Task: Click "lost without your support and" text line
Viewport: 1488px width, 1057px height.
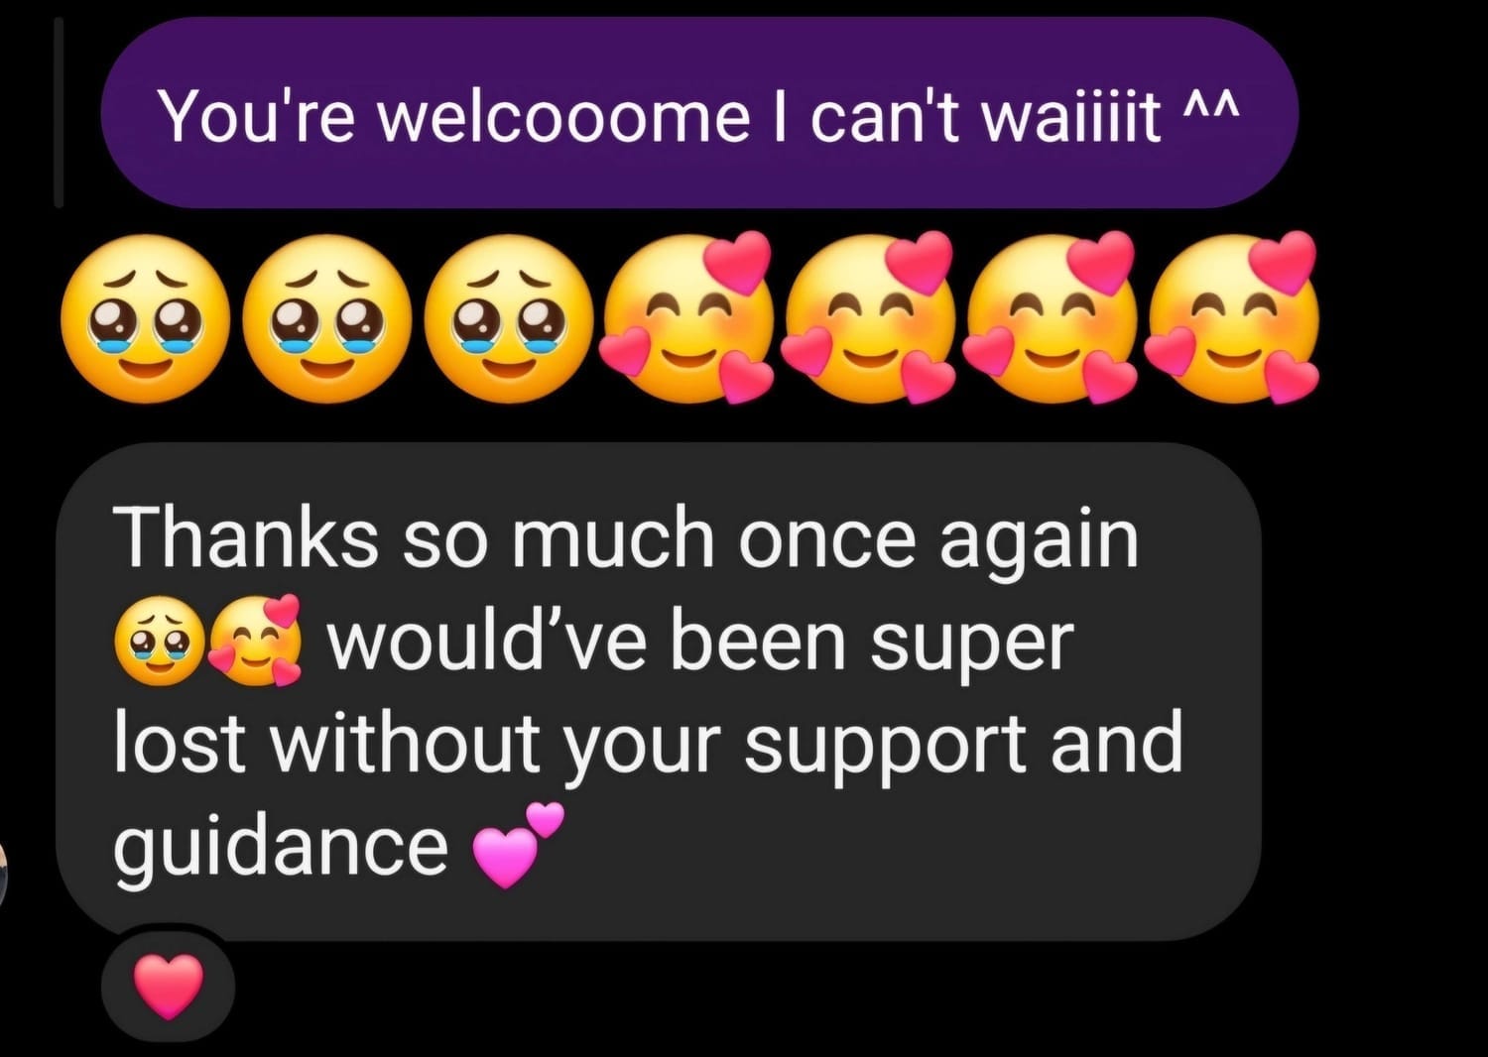Action: (649, 743)
